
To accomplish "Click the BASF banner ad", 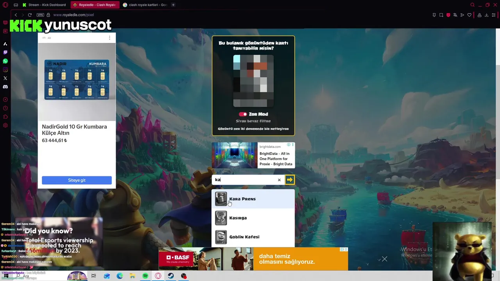I will [x=253, y=259].
